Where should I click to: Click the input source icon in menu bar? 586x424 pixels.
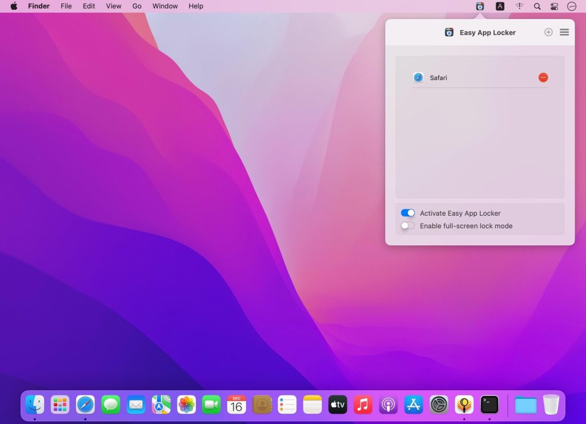[500, 6]
